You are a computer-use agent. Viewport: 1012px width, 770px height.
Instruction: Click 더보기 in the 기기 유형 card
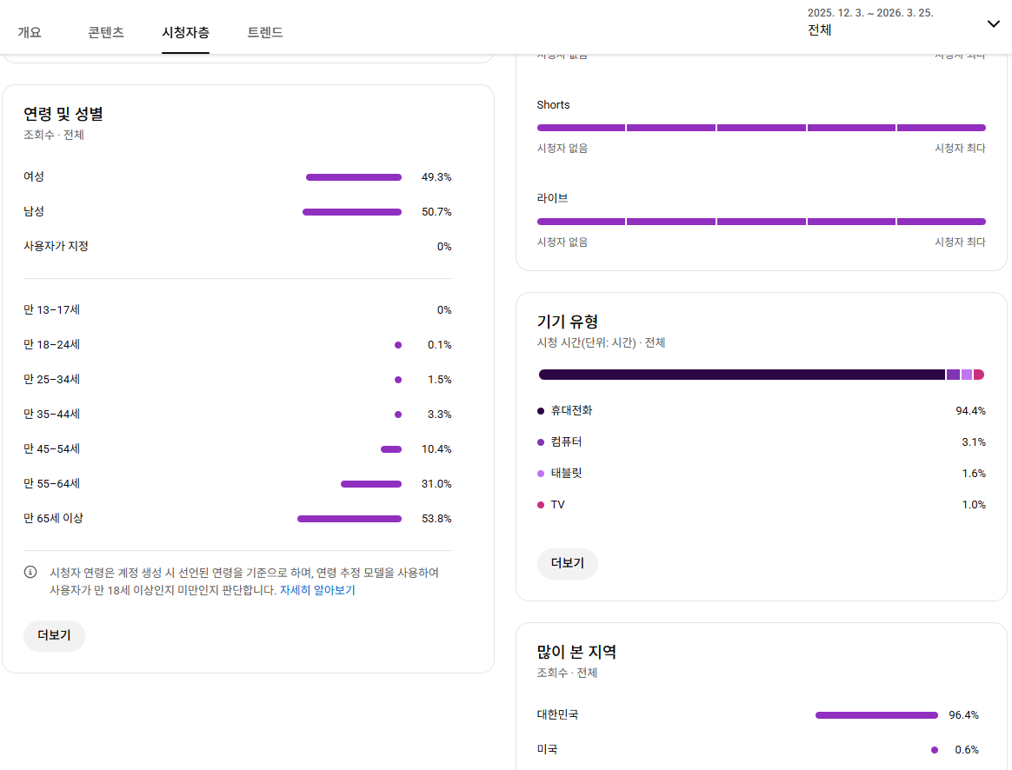pyautogui.click(x=567, y=563)
